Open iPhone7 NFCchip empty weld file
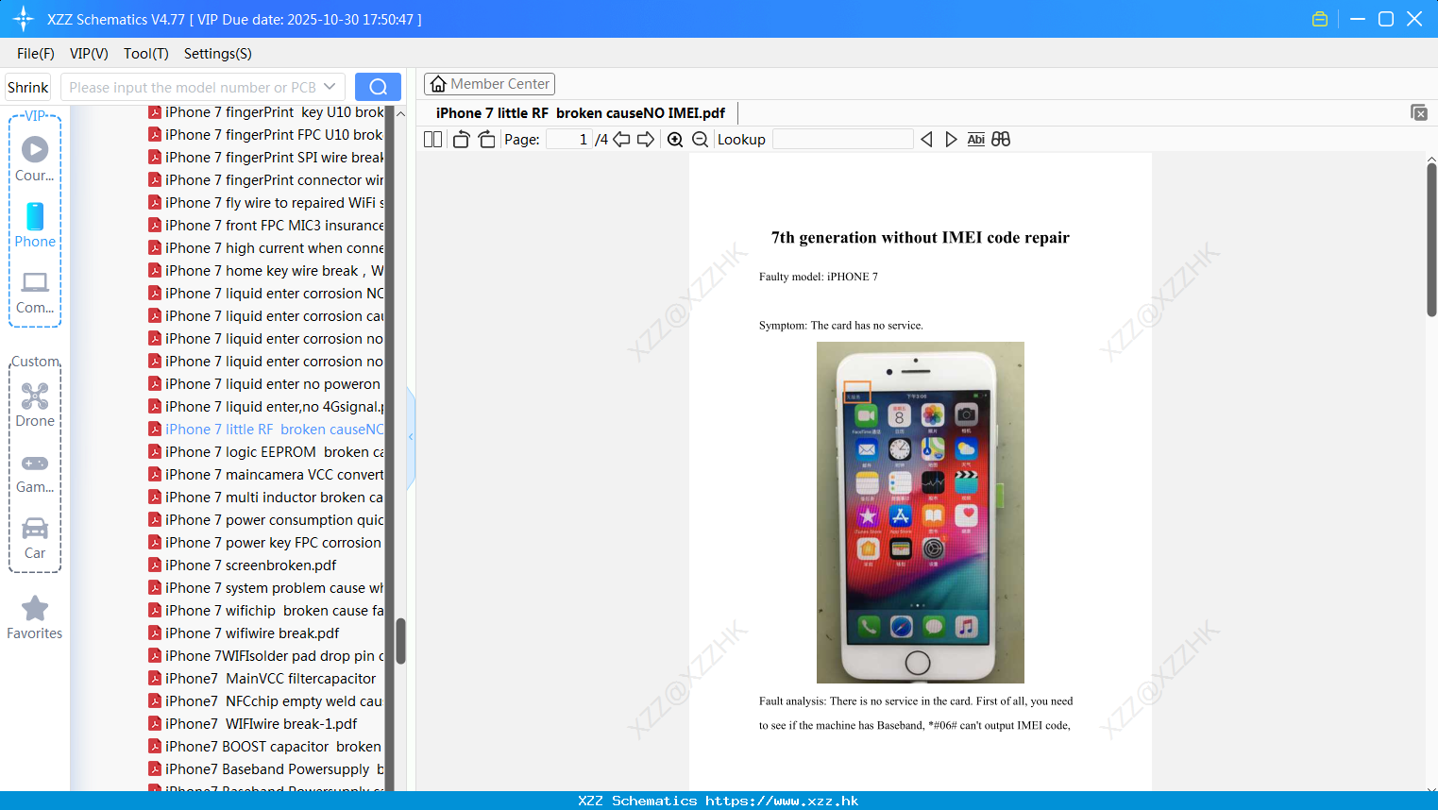The height and width of the screenshot is (810, 1438). coord(265,701)
